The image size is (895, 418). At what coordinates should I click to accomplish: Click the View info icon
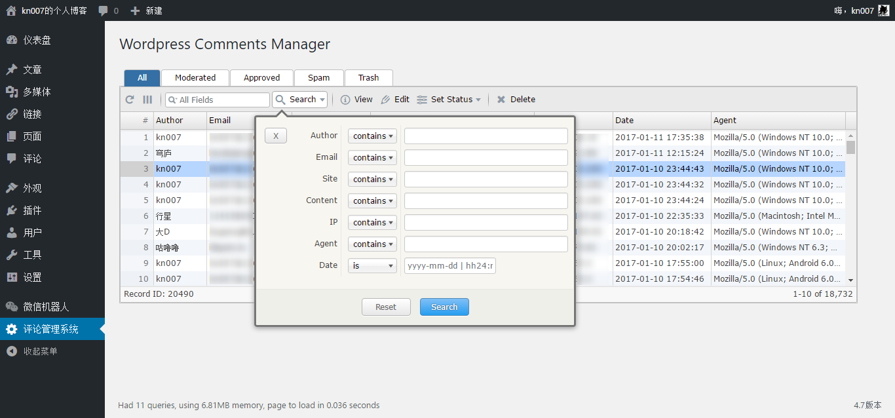[x=345, y=100]
